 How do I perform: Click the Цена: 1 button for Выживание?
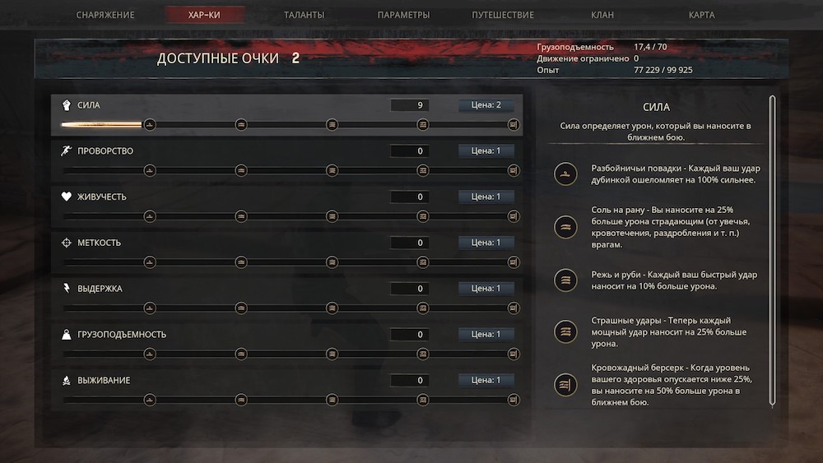486,380
